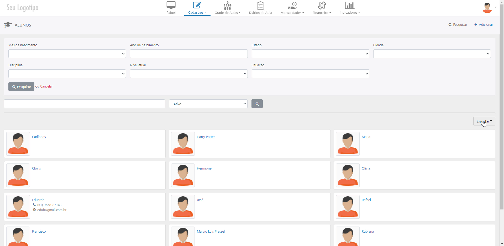This screenshot has height=246, width=504.
Task: Open the Cadastros edit icon menu
Action: click(x=197, y=5)
